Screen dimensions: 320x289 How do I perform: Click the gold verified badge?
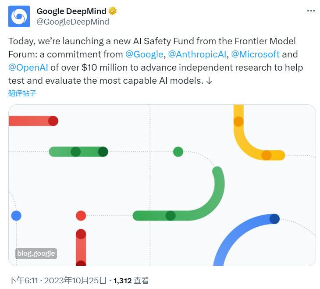pyautogui.click(x=113, y=11)
